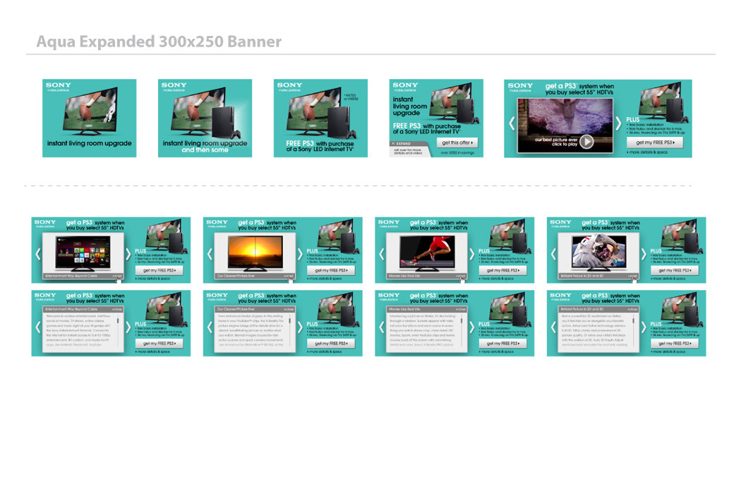The image size is (741, 503).
Task: Click next arrow in Entertainment Way Beyond Cable slide
Action: 128,254
